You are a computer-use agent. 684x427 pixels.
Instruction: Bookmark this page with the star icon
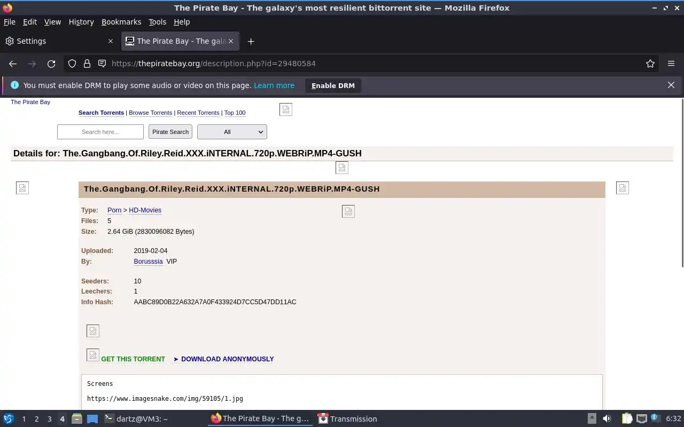[x=650, y=64]
